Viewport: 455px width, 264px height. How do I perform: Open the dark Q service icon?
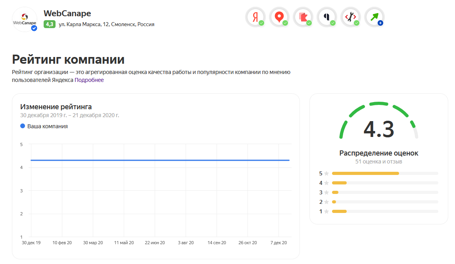(x=327, y=17)
